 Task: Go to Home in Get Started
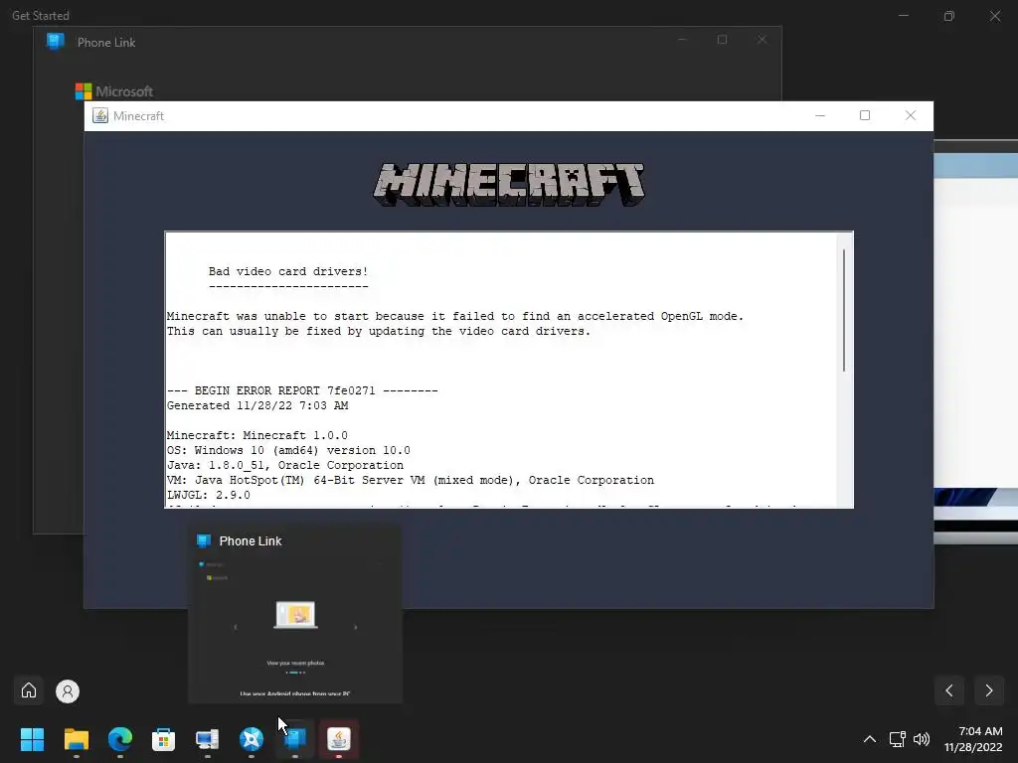pyautogui.click(x=29, y=690)
